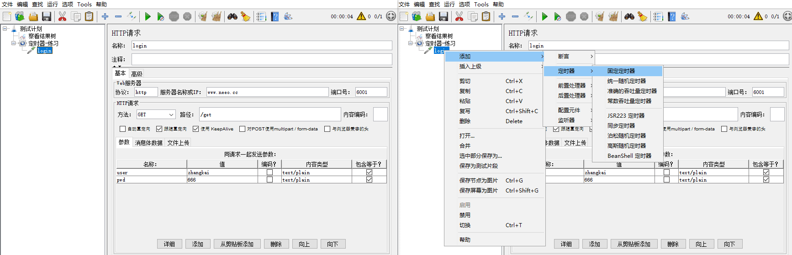Click warning triangle log icon in left window

click(361, 16)
